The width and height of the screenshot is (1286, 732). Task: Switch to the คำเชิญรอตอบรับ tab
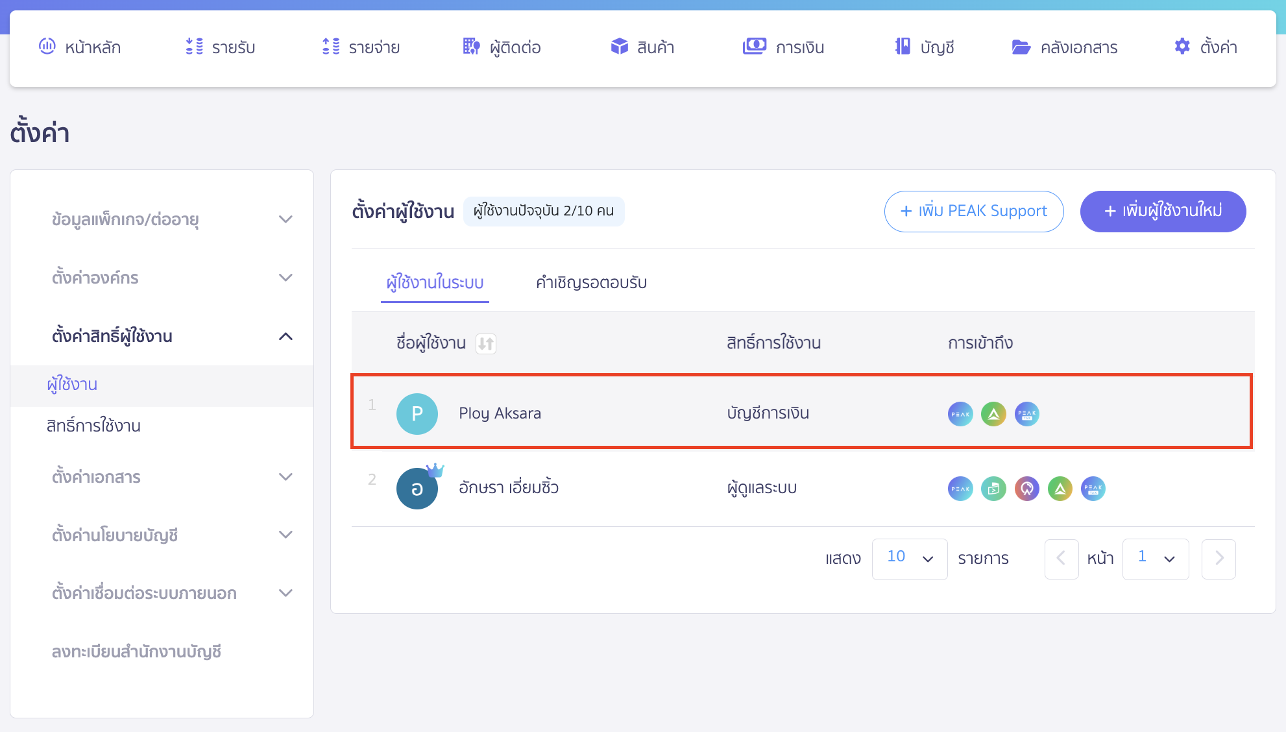click(589, 283)
